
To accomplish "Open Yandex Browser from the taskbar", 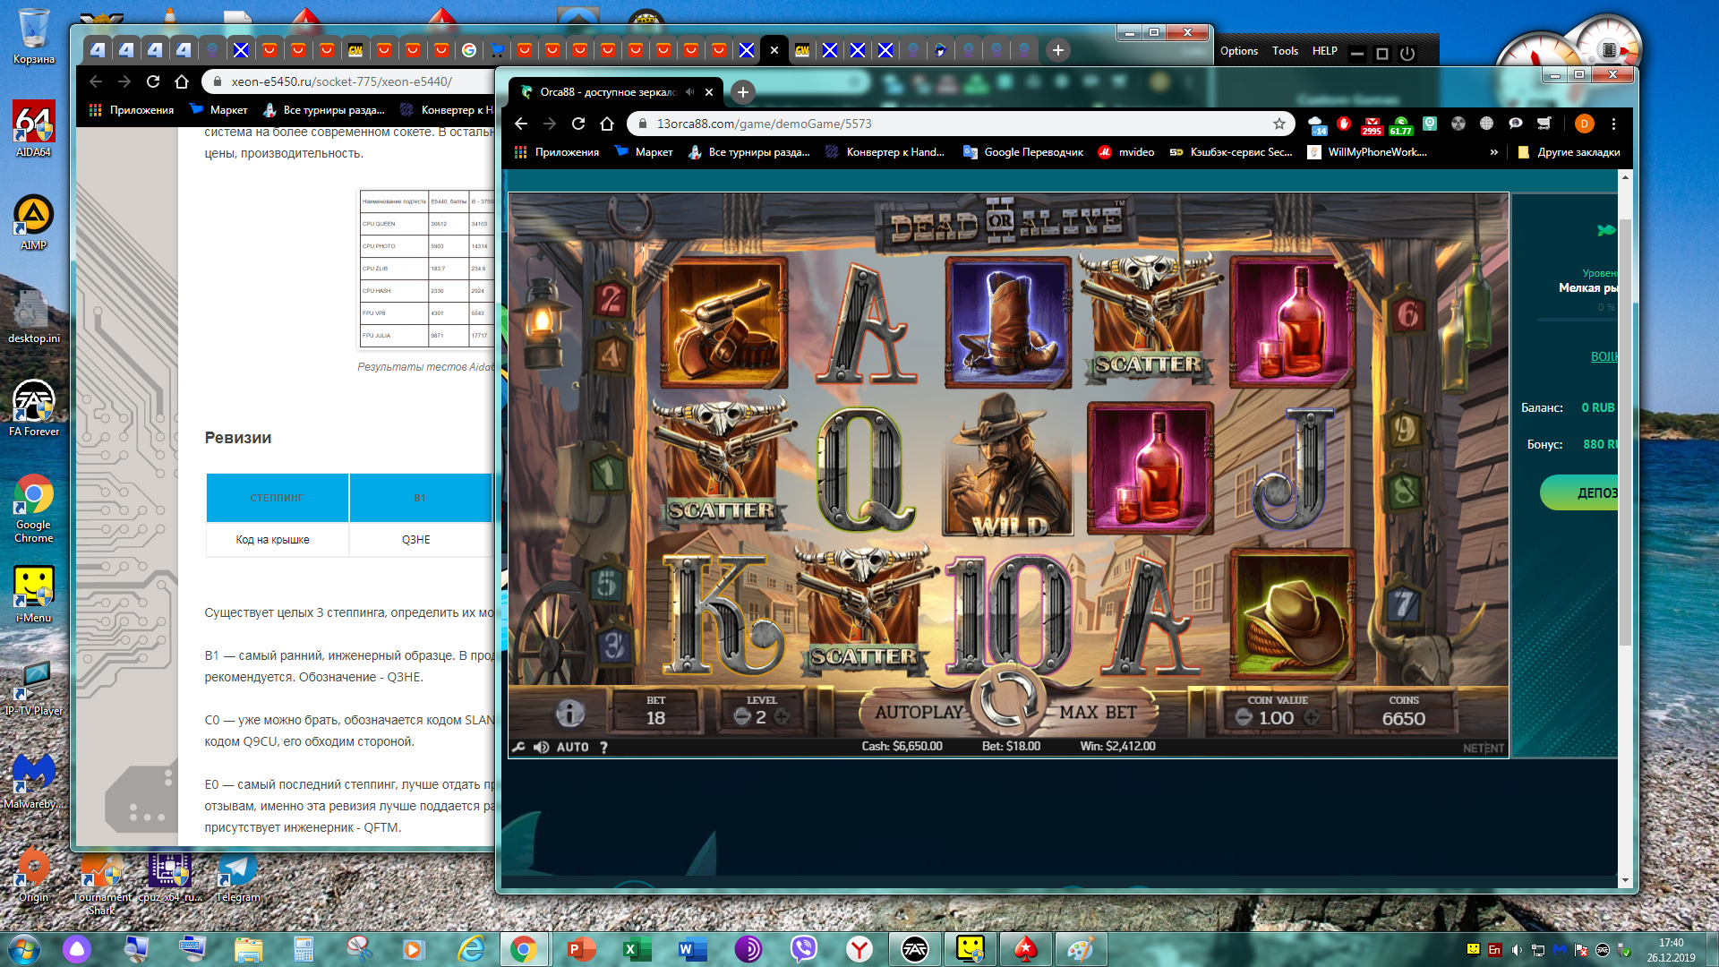I will point(859,949).
